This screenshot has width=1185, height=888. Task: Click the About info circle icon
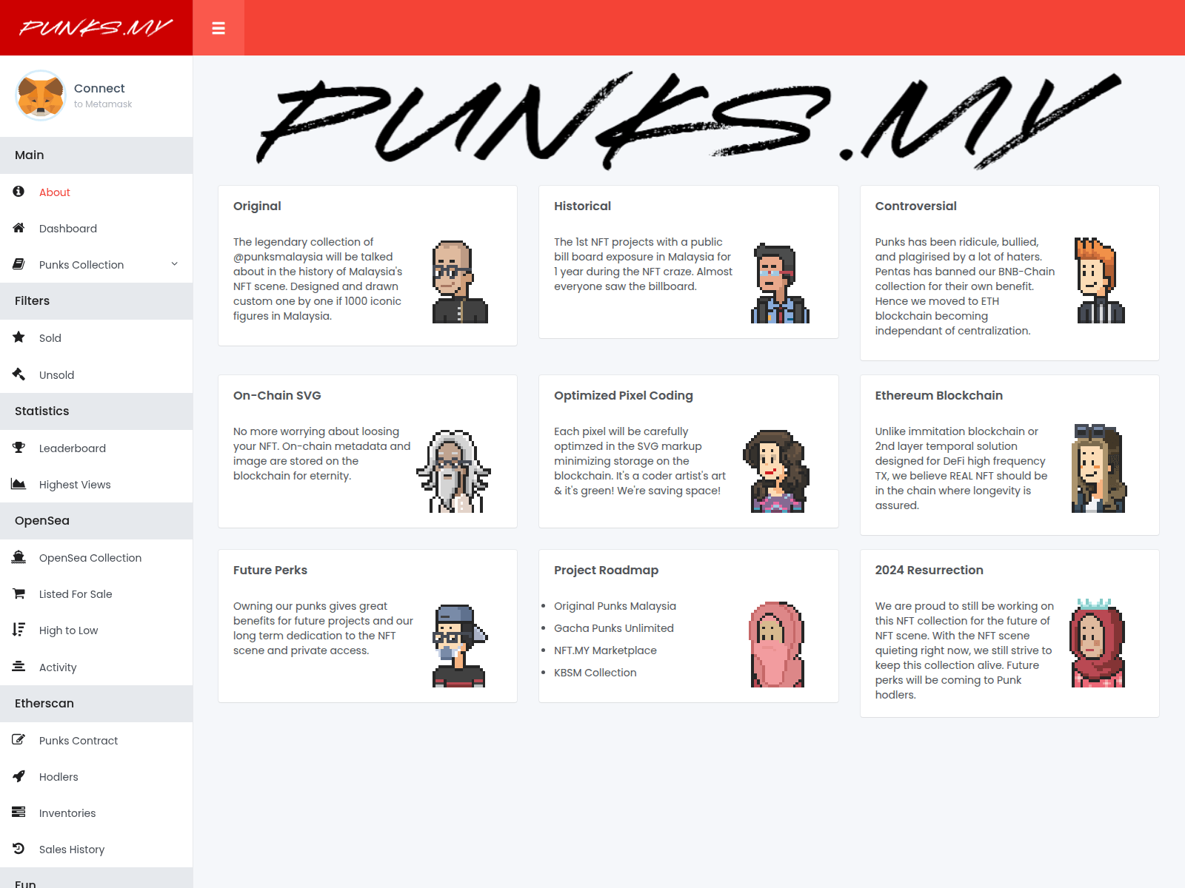[x=19, y=192]
